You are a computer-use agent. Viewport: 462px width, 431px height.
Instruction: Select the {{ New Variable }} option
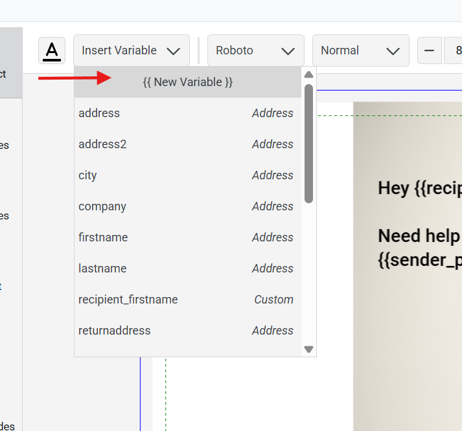click(187, 82)
